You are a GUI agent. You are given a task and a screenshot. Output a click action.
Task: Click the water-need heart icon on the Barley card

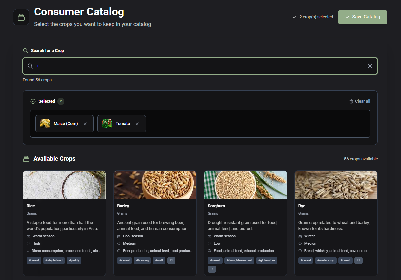[x=118, y=243]
